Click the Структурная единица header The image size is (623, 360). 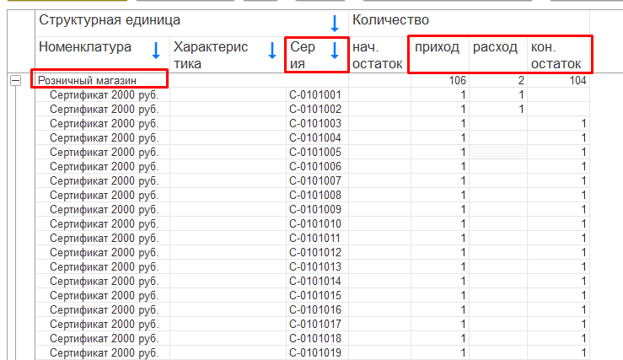click(191, 23)
